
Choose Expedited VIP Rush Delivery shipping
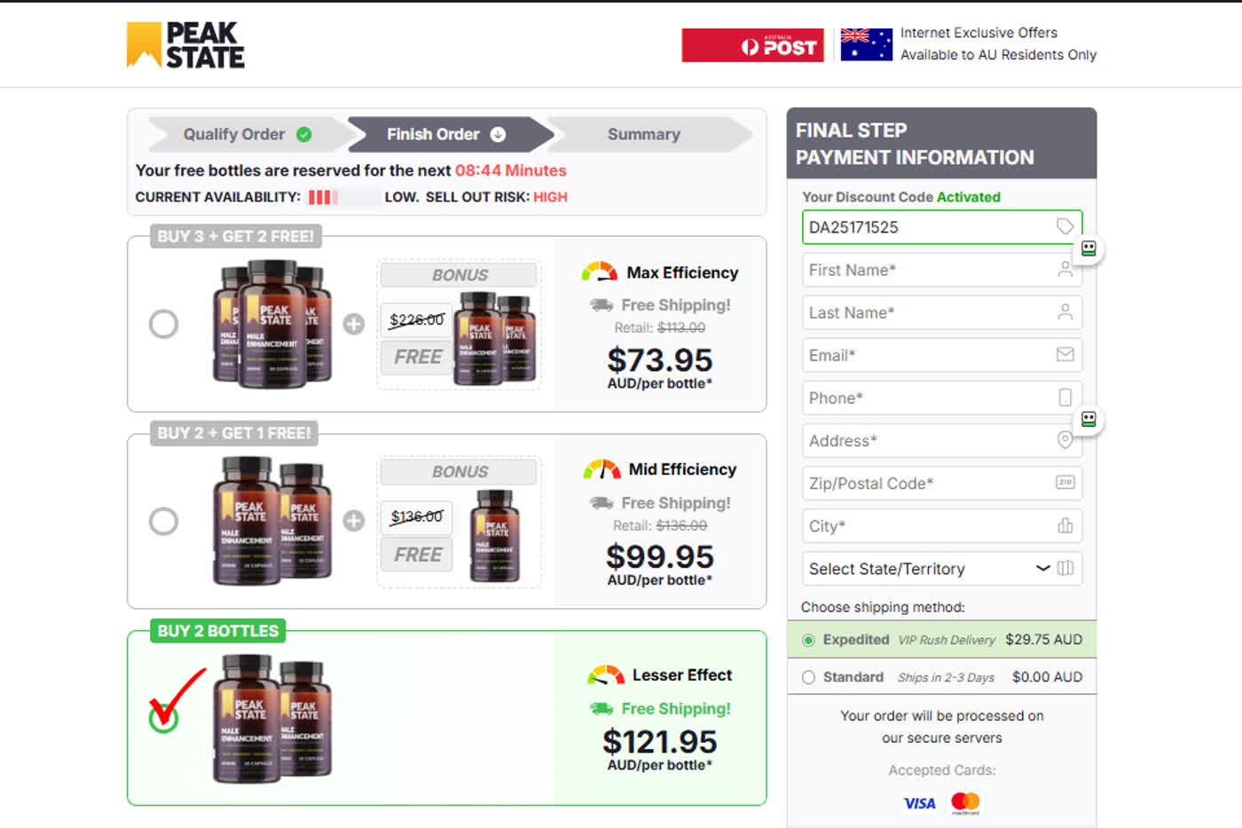(808, 640)
